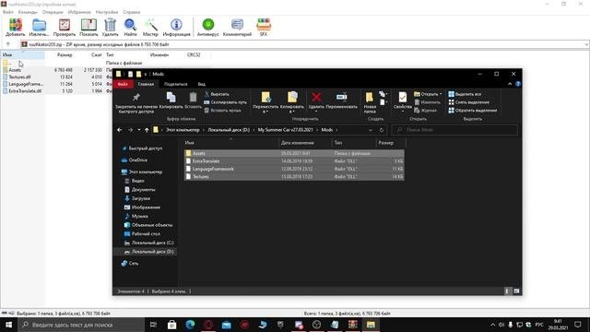
Task: Open the WinRAR Мастер (Wizard) wand icon
Action: pyautogui.click(x=151, y=25)
